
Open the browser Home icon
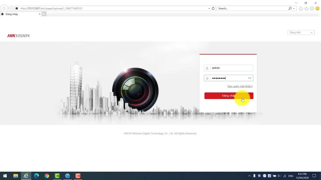click(x=301, y=8)
